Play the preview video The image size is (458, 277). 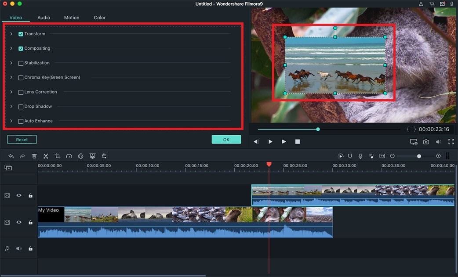[x=284, y=142]
